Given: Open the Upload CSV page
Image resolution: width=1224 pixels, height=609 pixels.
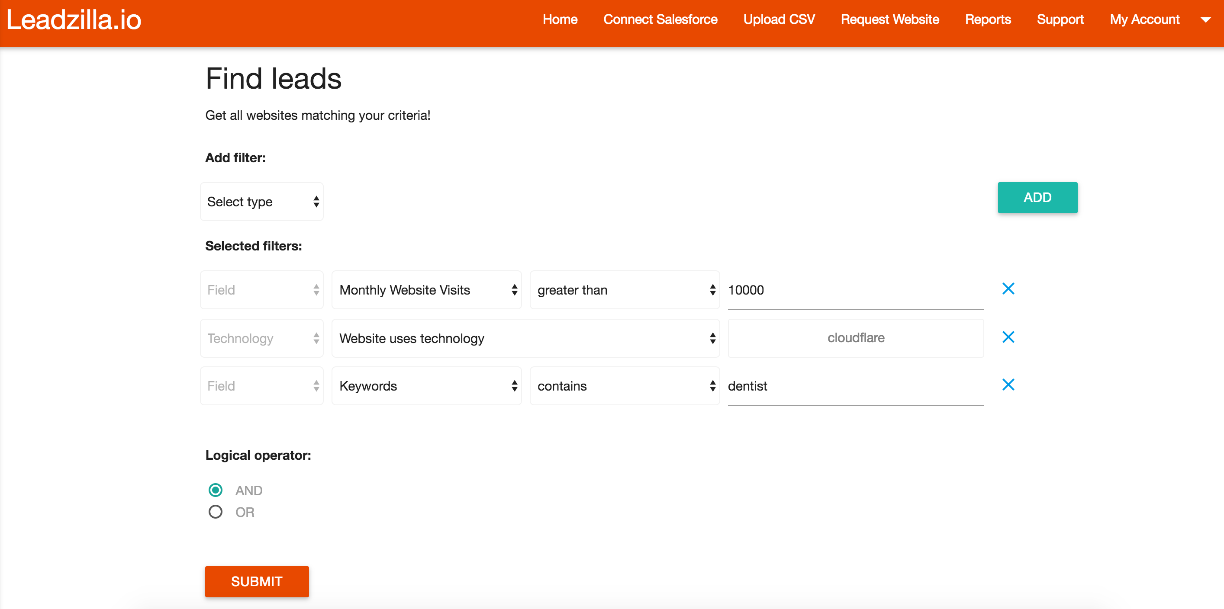Looking at the screenshot, I should (x=779, y=19).
